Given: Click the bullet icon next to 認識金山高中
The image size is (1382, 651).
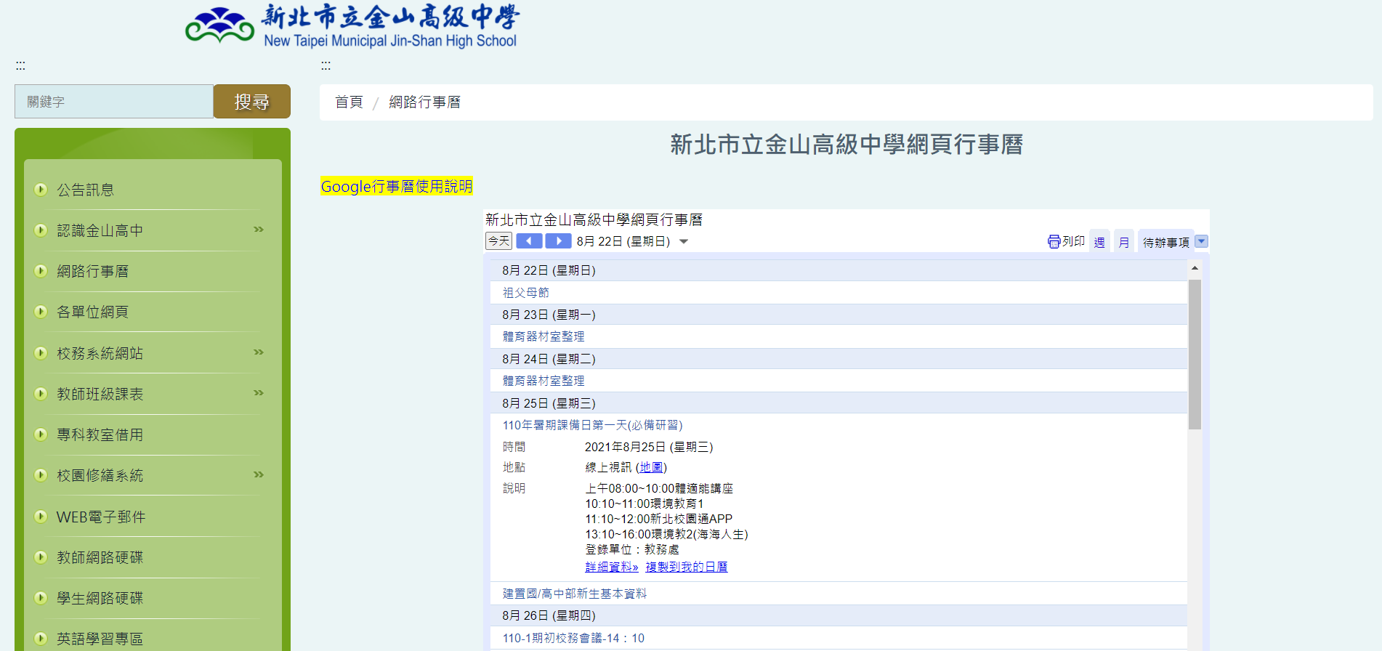Looking at the screenshot, I should coord(41,230).
